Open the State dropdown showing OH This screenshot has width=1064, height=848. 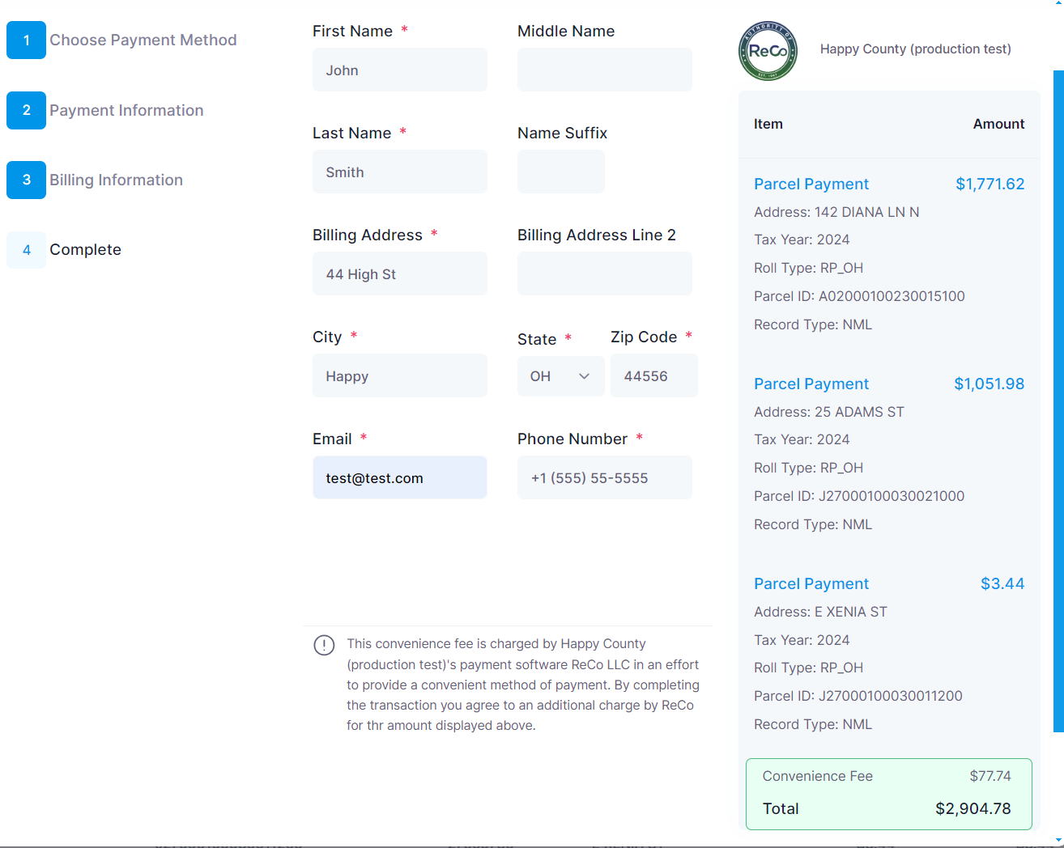tap(560, 376)
